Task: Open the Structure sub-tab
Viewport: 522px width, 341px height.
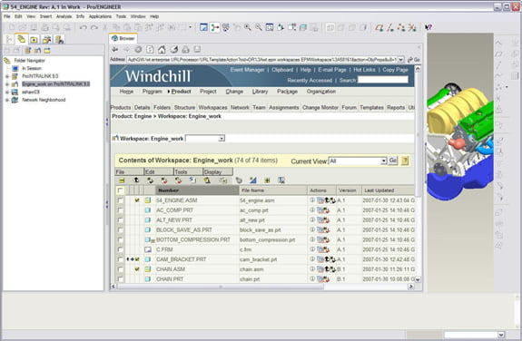Action: click(184, 107)
